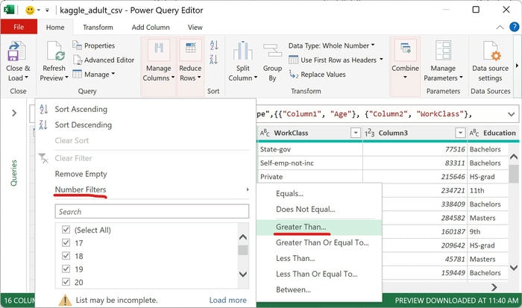Click ABC type icon on Education column
Image resolution: width=522 pixels, height=308 pixels.
474,133
